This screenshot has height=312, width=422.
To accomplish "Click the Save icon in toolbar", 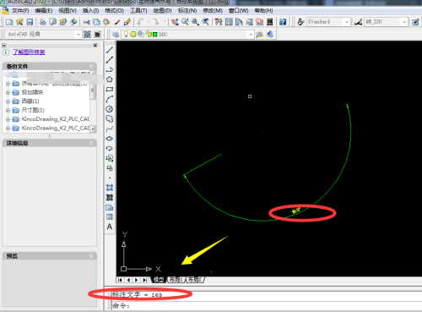I will [30, 22].
